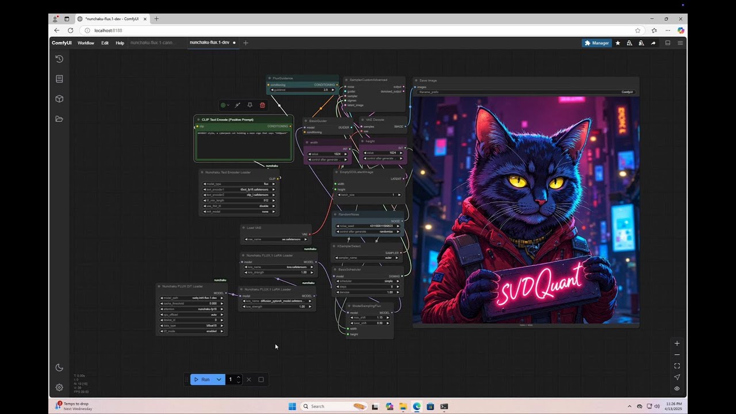The width and height of the screenshot is (736, 414).
Task: Open File Explorer from the taskbar
Action: pos(403,407)
